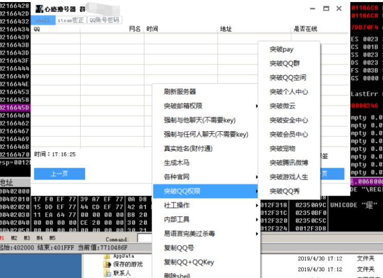
Task: Open the 保存的游戏 folder
Action: tap(127, 264)
